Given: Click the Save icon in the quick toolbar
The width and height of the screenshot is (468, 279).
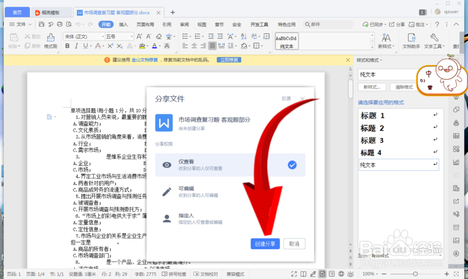Looking at the screenshot, I should tap(42, 24).
